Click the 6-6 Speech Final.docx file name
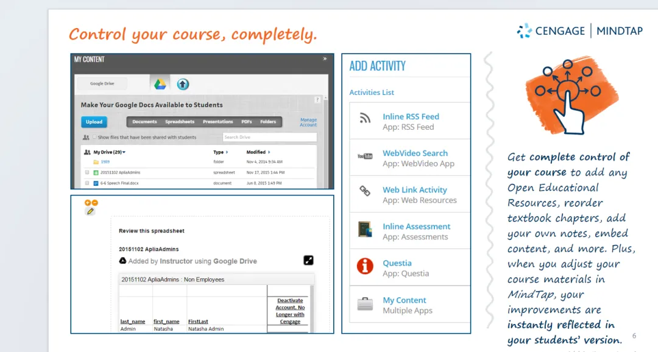 tap(119, 183)
